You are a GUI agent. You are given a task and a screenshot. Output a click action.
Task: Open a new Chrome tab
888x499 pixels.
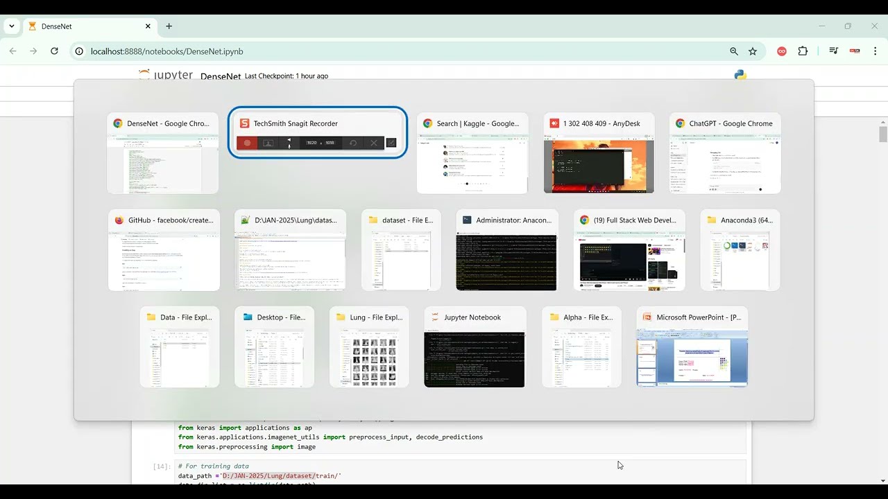(x=169, y=26)
